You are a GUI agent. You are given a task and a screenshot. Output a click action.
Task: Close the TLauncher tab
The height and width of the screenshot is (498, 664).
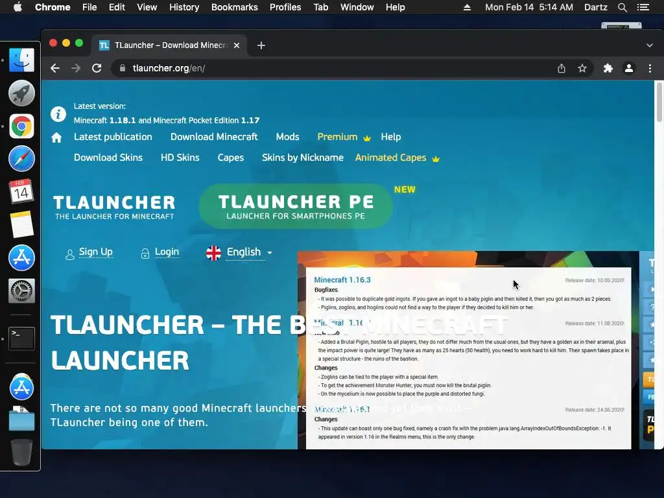(x=237, y=45)
